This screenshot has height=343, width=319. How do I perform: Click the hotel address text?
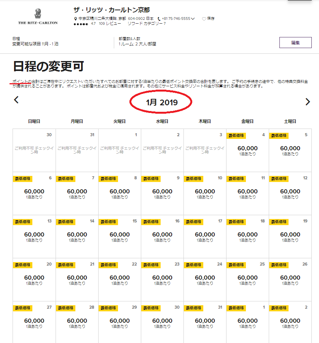pos(116,19)
